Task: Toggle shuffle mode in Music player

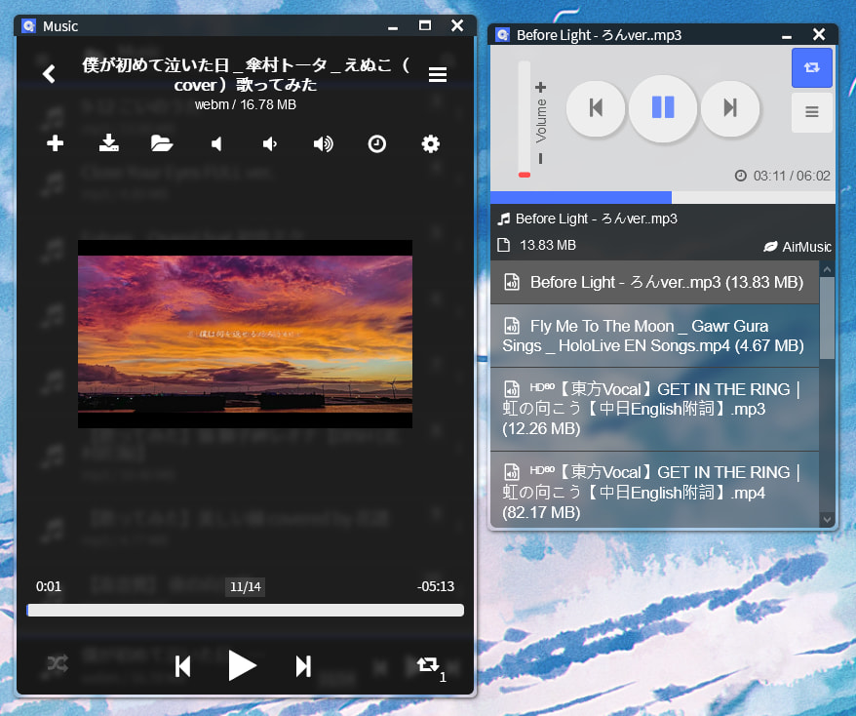Action: [x=58, y=665]
